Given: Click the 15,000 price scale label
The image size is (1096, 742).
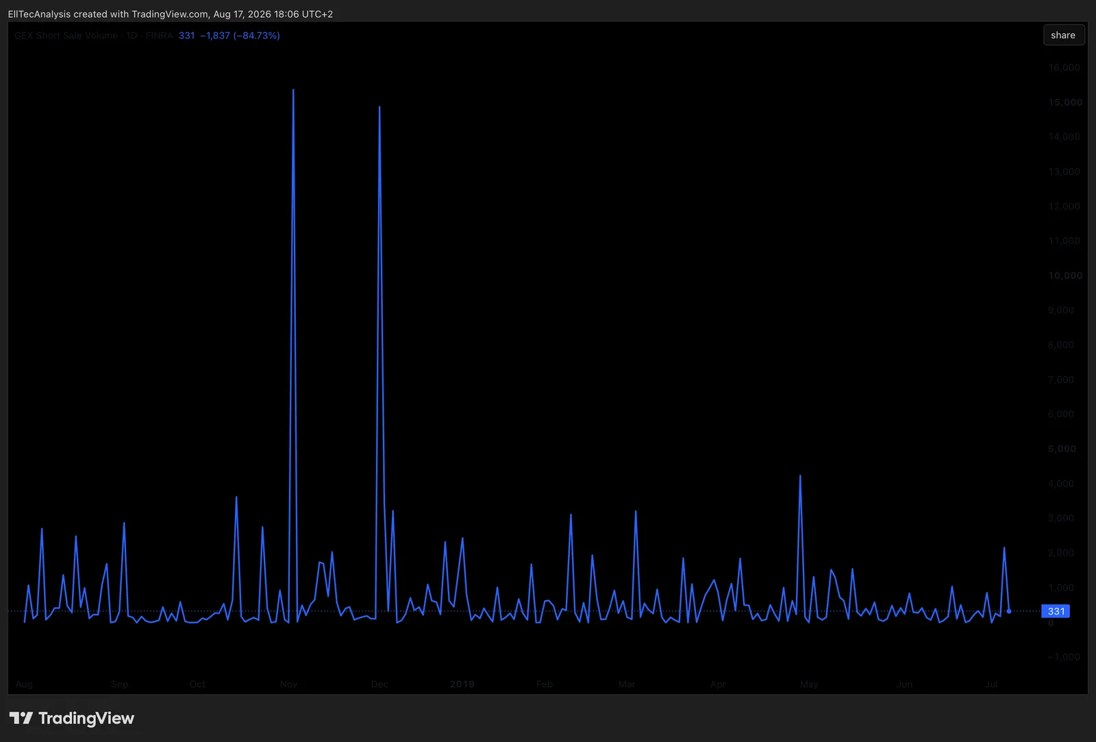Looking at the screenshot, I should tap(1065, 102).
